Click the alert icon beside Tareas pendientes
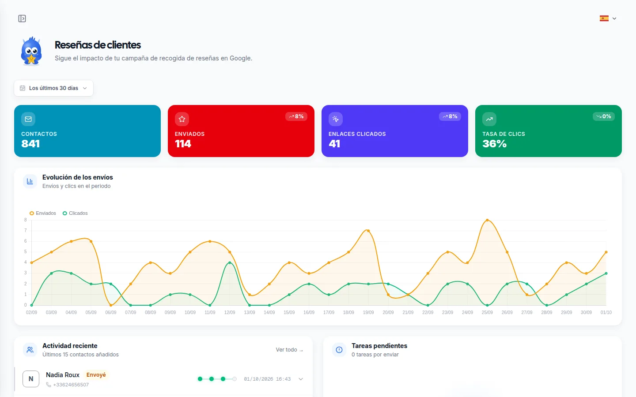The width and height of the screenshot is (636, 397). (x=339, y=350)
